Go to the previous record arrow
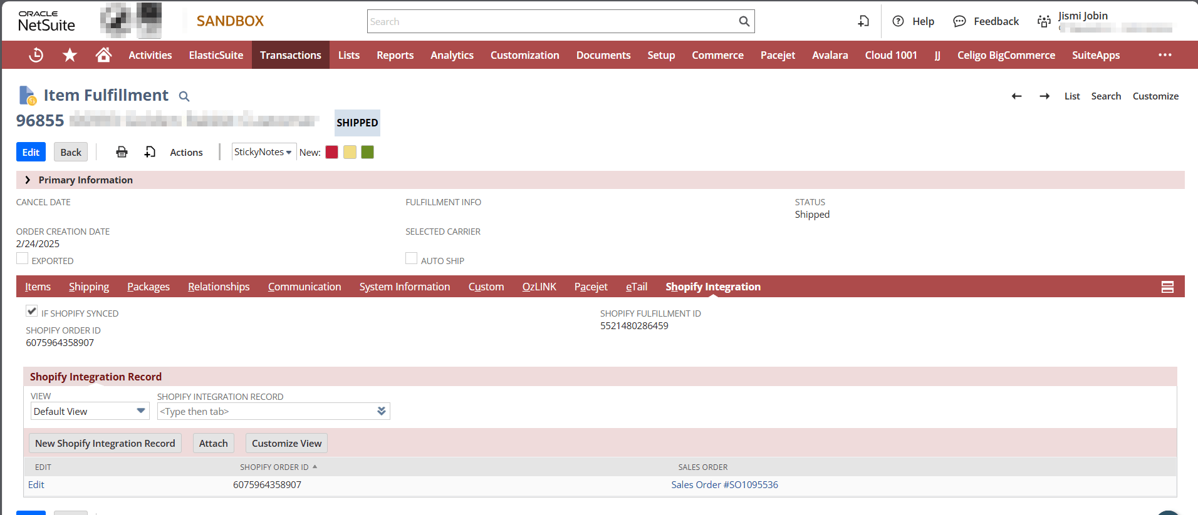 pos(1016,96)
